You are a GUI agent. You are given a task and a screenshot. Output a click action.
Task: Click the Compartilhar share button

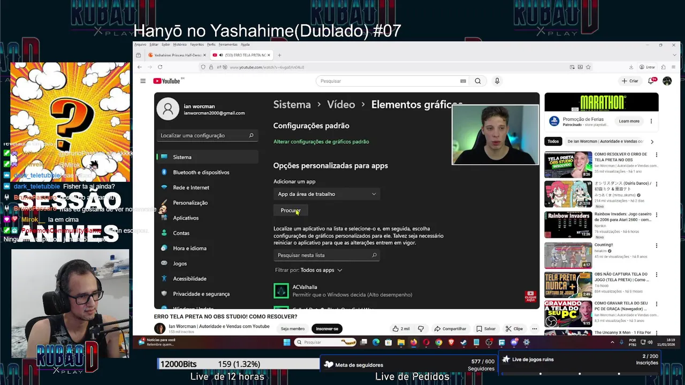click(x=450, y=328)
